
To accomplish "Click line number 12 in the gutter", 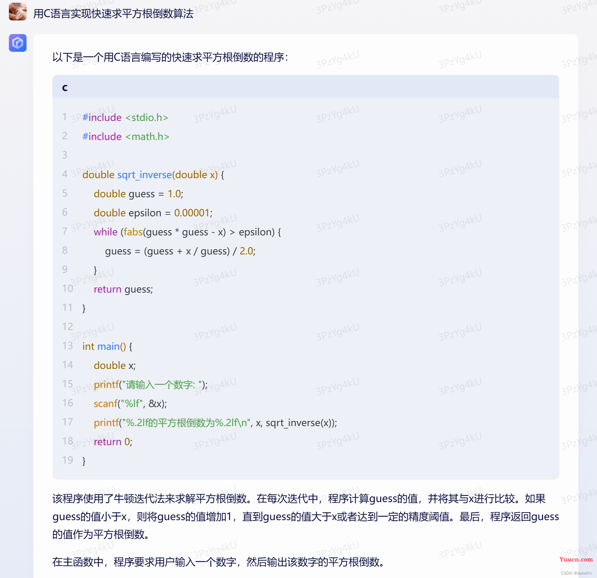I will [67, 327].
